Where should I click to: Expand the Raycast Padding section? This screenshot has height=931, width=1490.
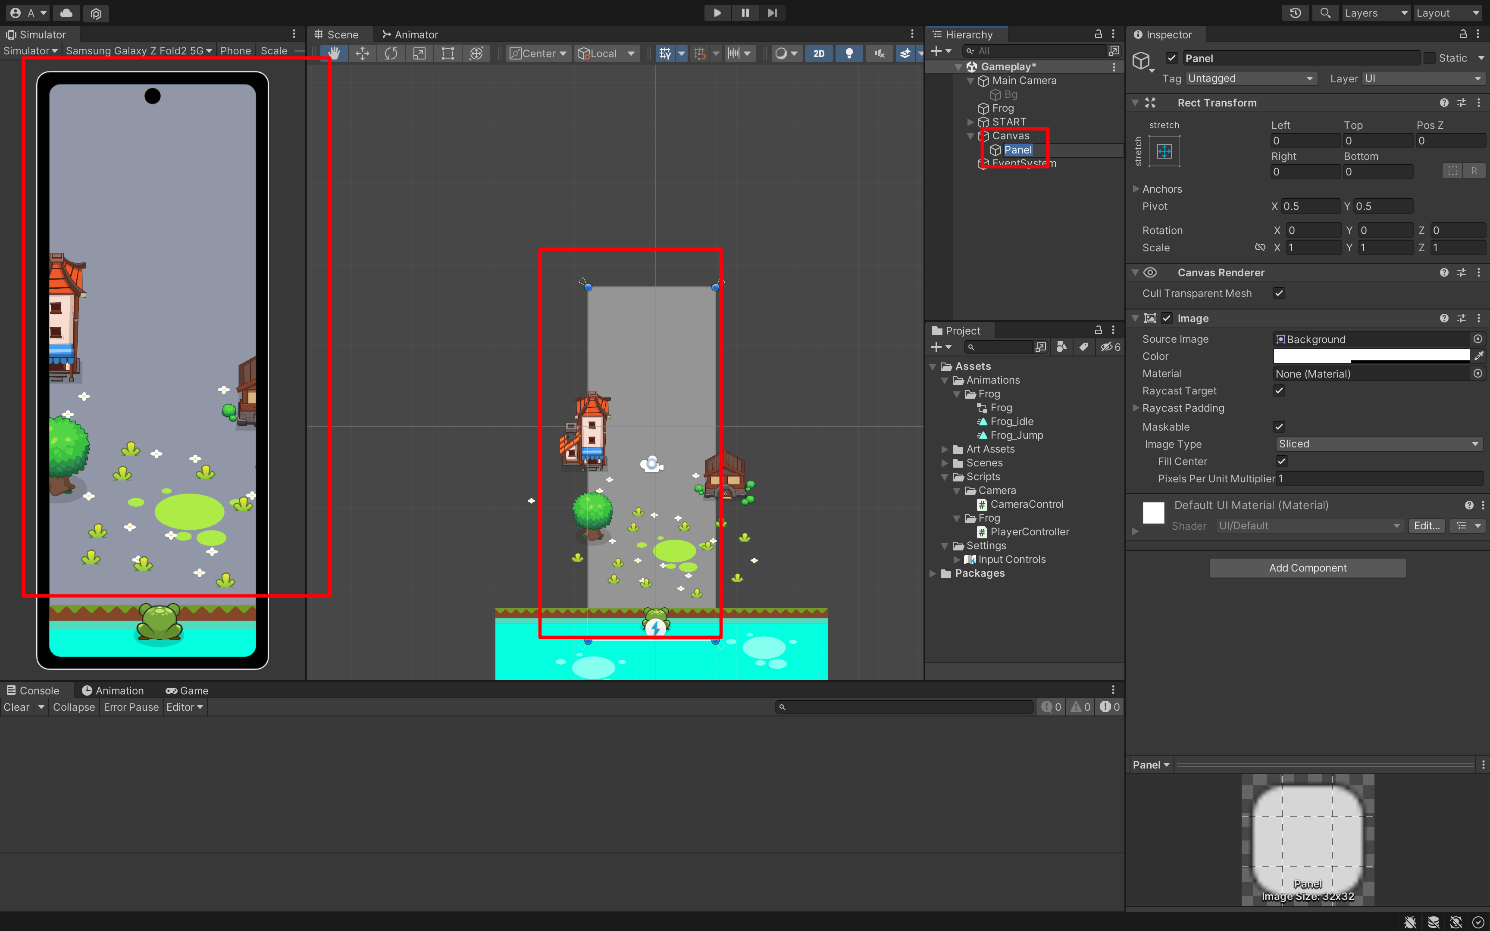click(1136, 408)
